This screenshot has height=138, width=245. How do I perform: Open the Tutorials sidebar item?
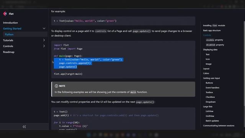(8, 40)
